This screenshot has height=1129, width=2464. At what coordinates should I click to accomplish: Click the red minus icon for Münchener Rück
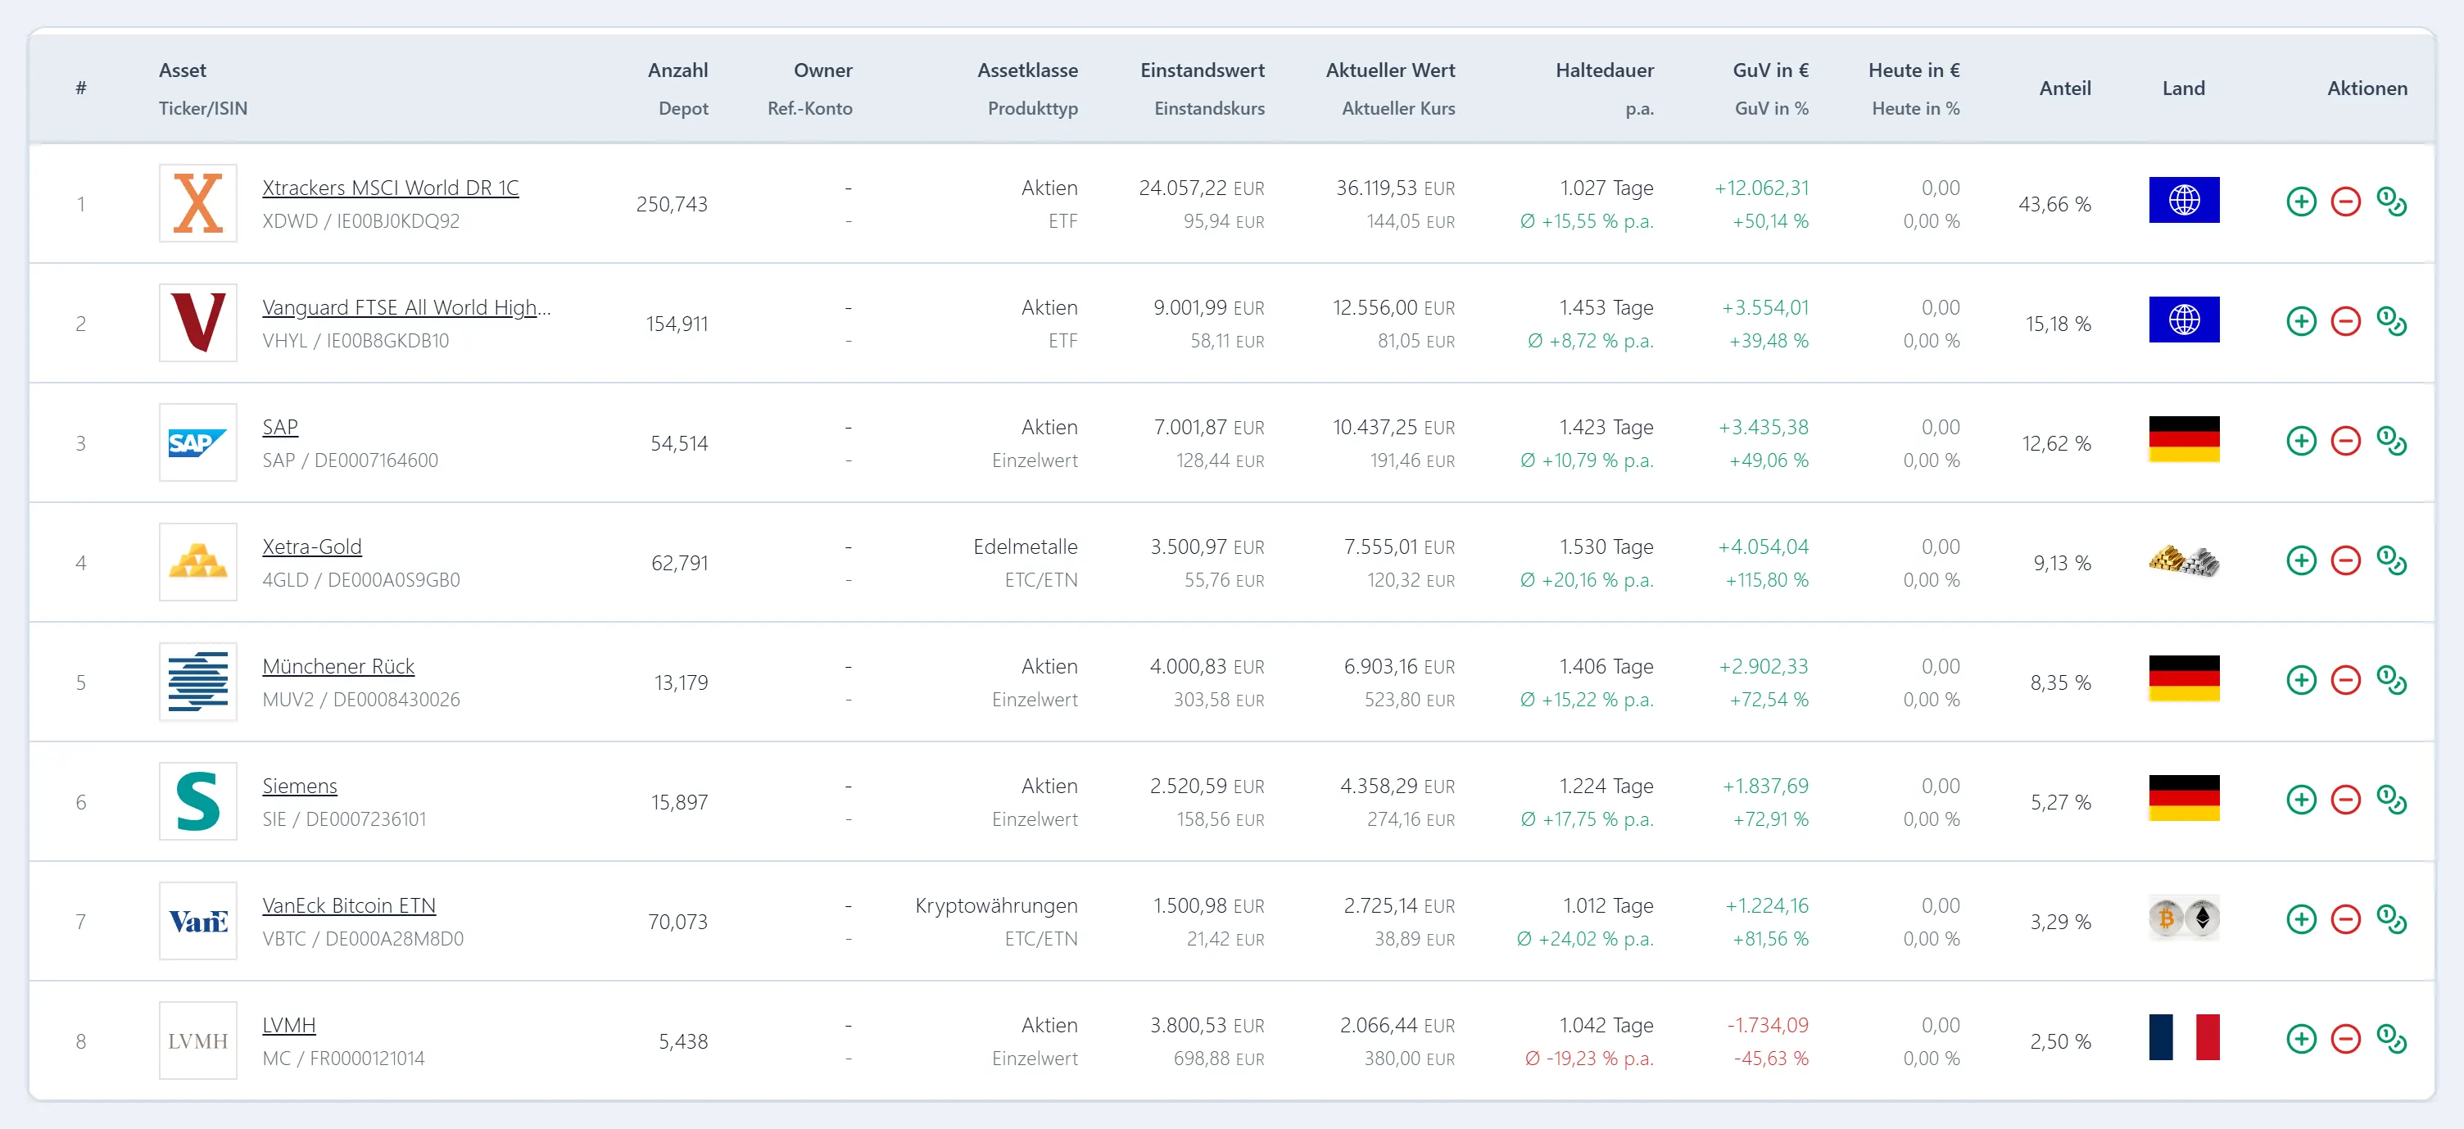(x=2345, y=680)
